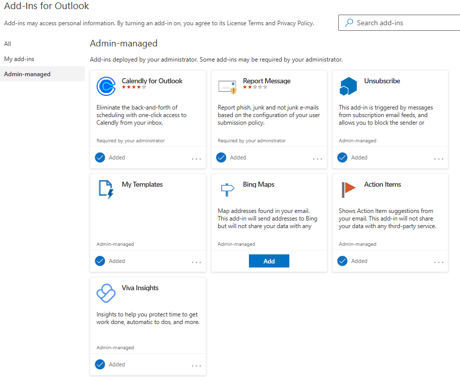Screen dimensions: 460x377
Task: Click the Viva Insights heart icon
Action: pyautogui.click(x=106, y=293)
